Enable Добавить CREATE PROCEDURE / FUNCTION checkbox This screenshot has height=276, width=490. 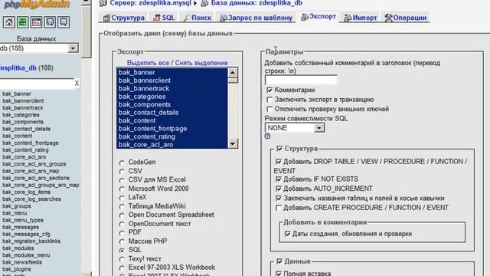pyautogui.click(x=279, y=208)
